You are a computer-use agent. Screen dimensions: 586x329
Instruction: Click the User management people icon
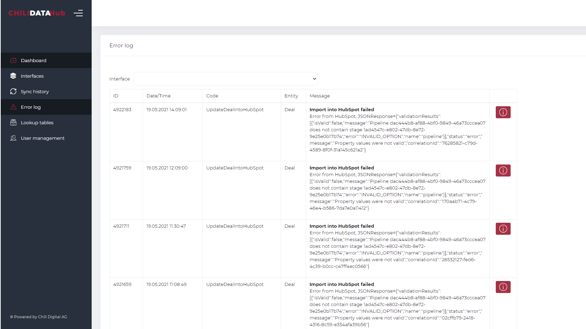(x=13, y=138)
